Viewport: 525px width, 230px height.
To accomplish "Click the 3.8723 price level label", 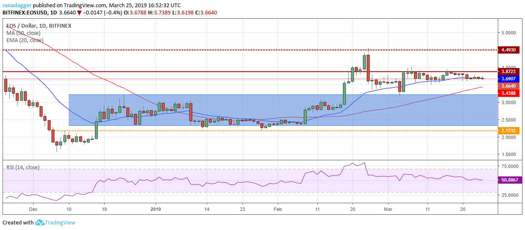I will pyautogui.click(x=508, y=71).
